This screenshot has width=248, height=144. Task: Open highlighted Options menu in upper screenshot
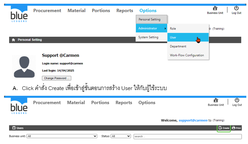click(x=148, y=10)
